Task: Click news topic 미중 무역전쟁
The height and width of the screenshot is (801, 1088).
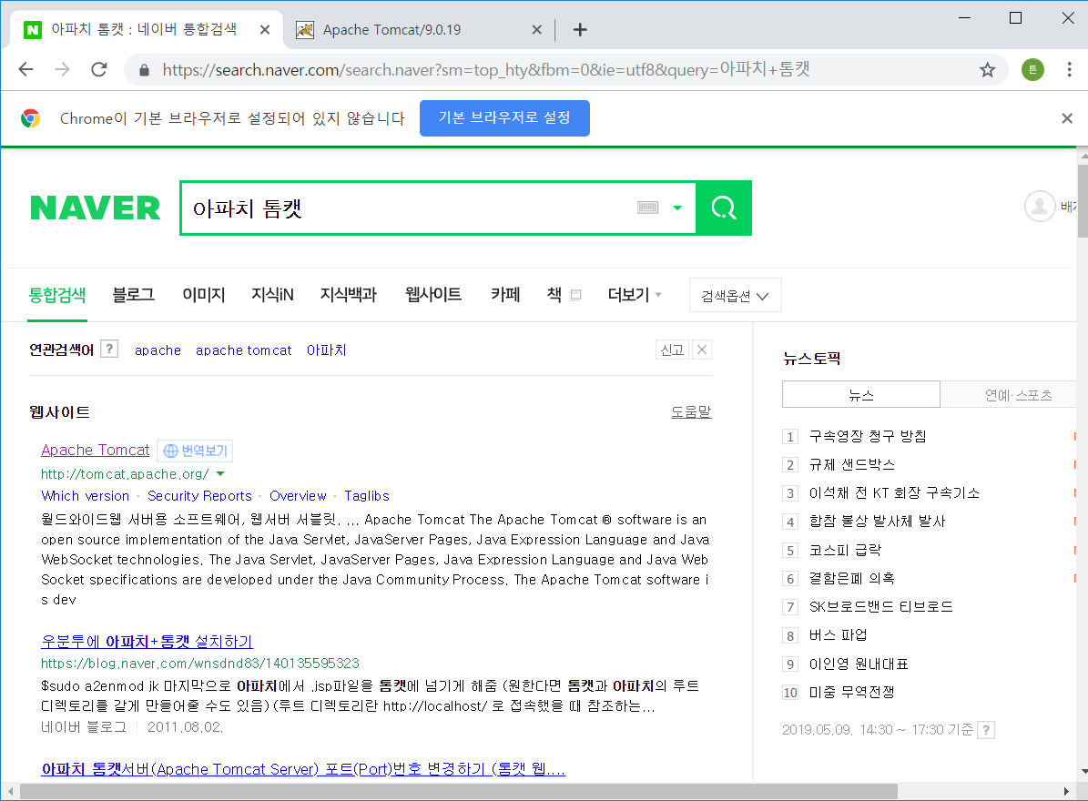Action: pos(851,692)
